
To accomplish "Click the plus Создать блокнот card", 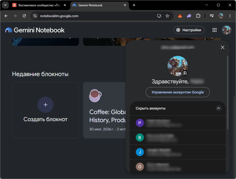I will (45, 110).
